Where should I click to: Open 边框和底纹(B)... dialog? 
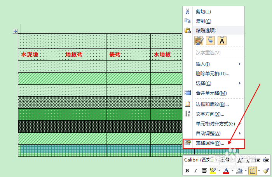click(214, 104)
